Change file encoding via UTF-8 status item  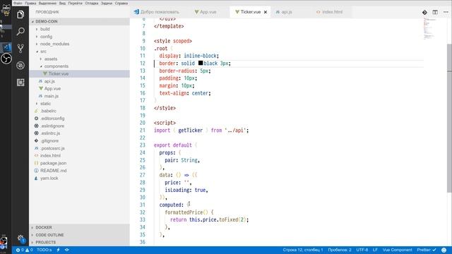point(362,250)
